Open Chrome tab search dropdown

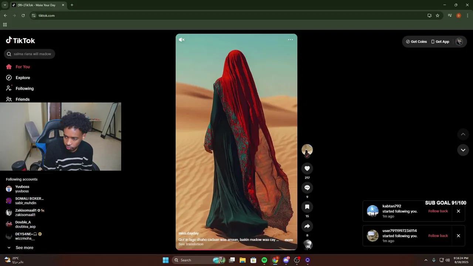[5, 5]
